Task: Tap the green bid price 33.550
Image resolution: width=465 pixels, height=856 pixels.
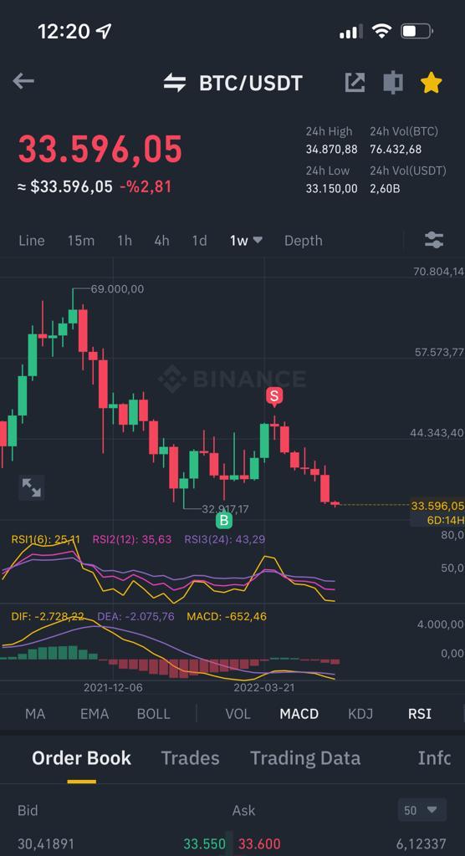Action: click(204, 844)
